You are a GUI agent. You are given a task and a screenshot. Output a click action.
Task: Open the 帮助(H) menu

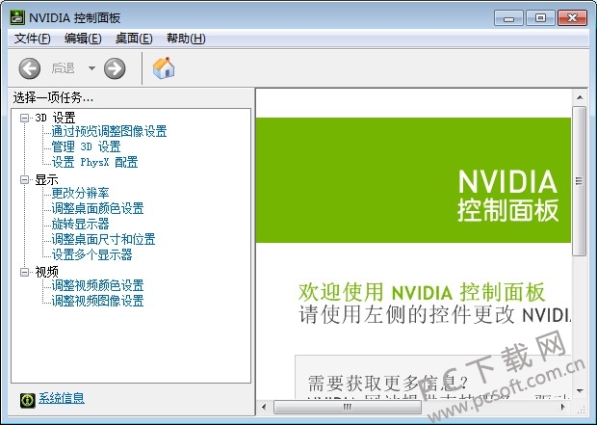186,39
